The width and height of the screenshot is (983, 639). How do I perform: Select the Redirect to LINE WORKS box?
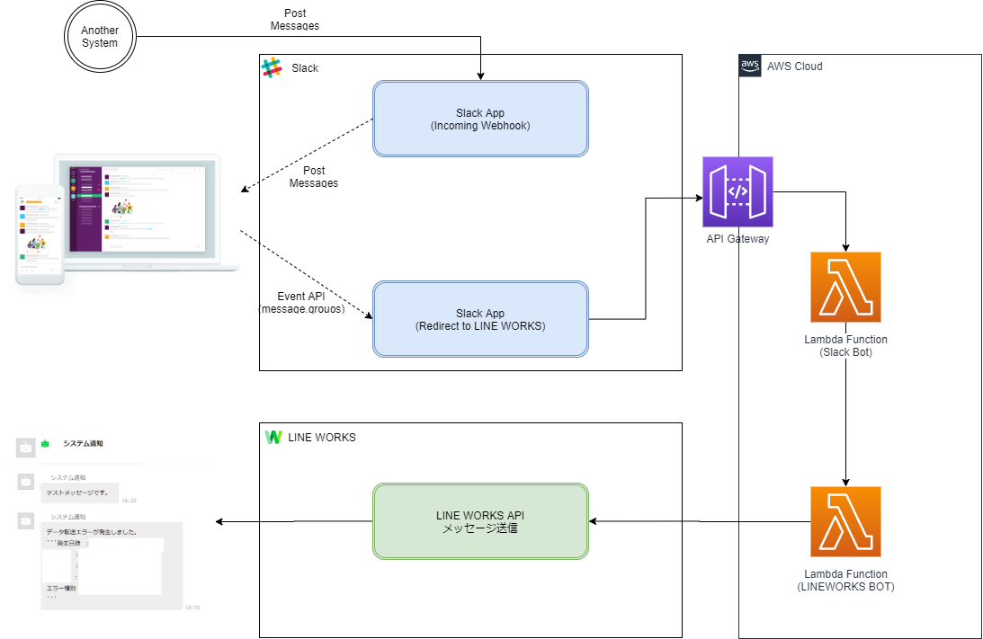[x=480, y=319]
